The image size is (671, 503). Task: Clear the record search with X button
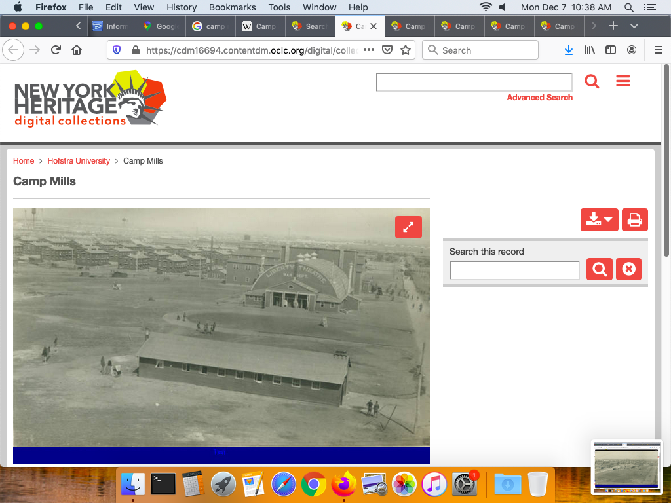pyautogui.click(x=628, y=269)
